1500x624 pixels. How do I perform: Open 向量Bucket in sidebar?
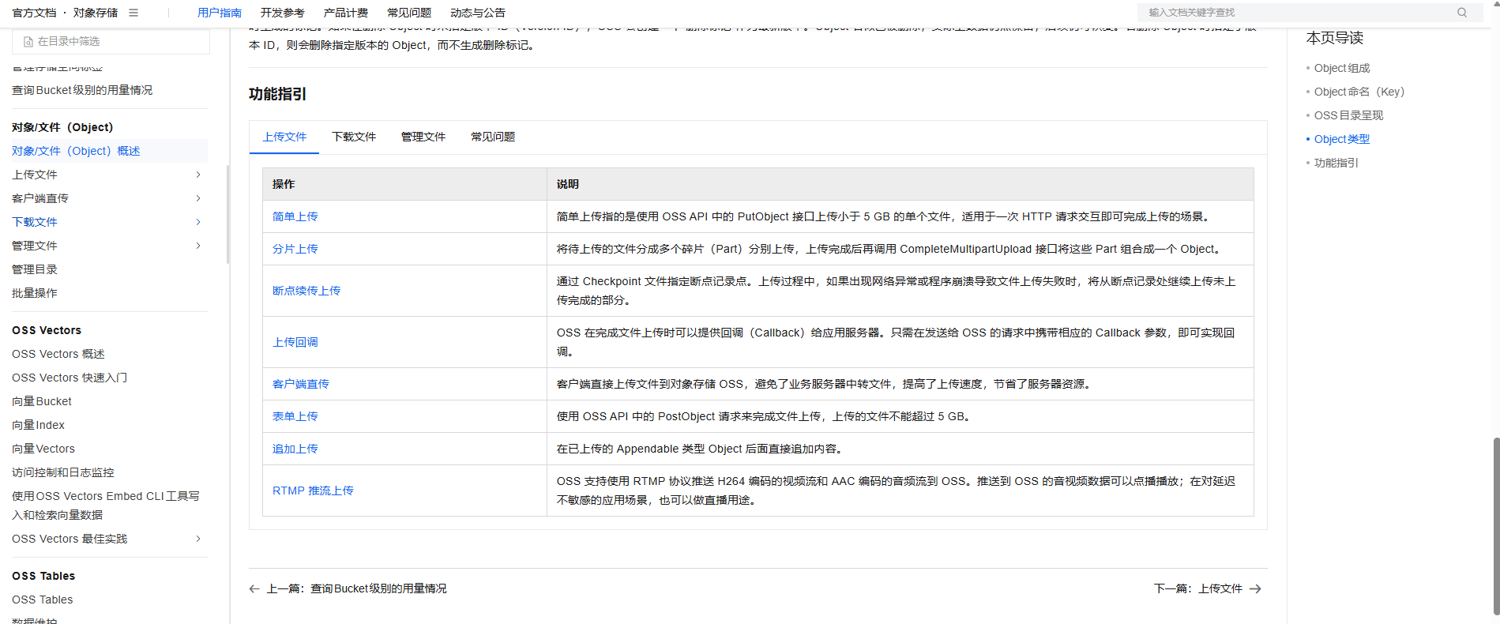pos(42,401)
